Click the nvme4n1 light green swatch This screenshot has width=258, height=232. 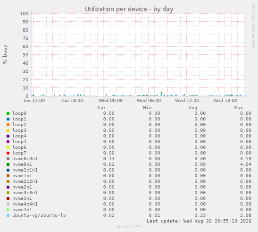8,210
